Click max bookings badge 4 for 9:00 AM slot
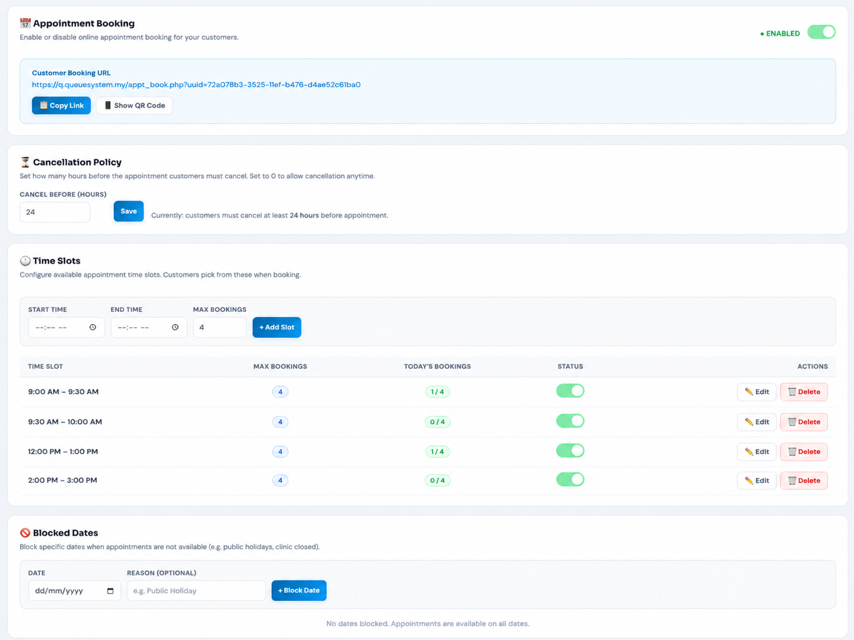Viewport: 854px width, 640px height. (x=280, y=391)
